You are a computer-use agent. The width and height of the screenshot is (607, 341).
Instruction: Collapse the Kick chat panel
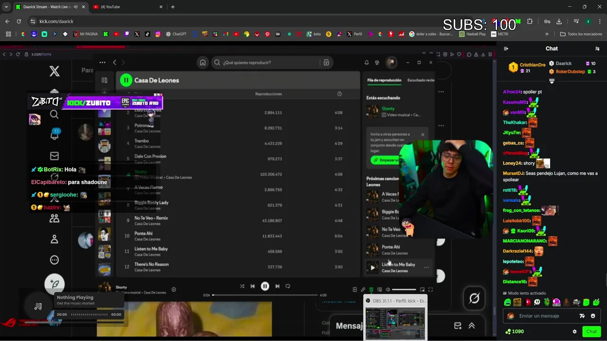point(506,49)
